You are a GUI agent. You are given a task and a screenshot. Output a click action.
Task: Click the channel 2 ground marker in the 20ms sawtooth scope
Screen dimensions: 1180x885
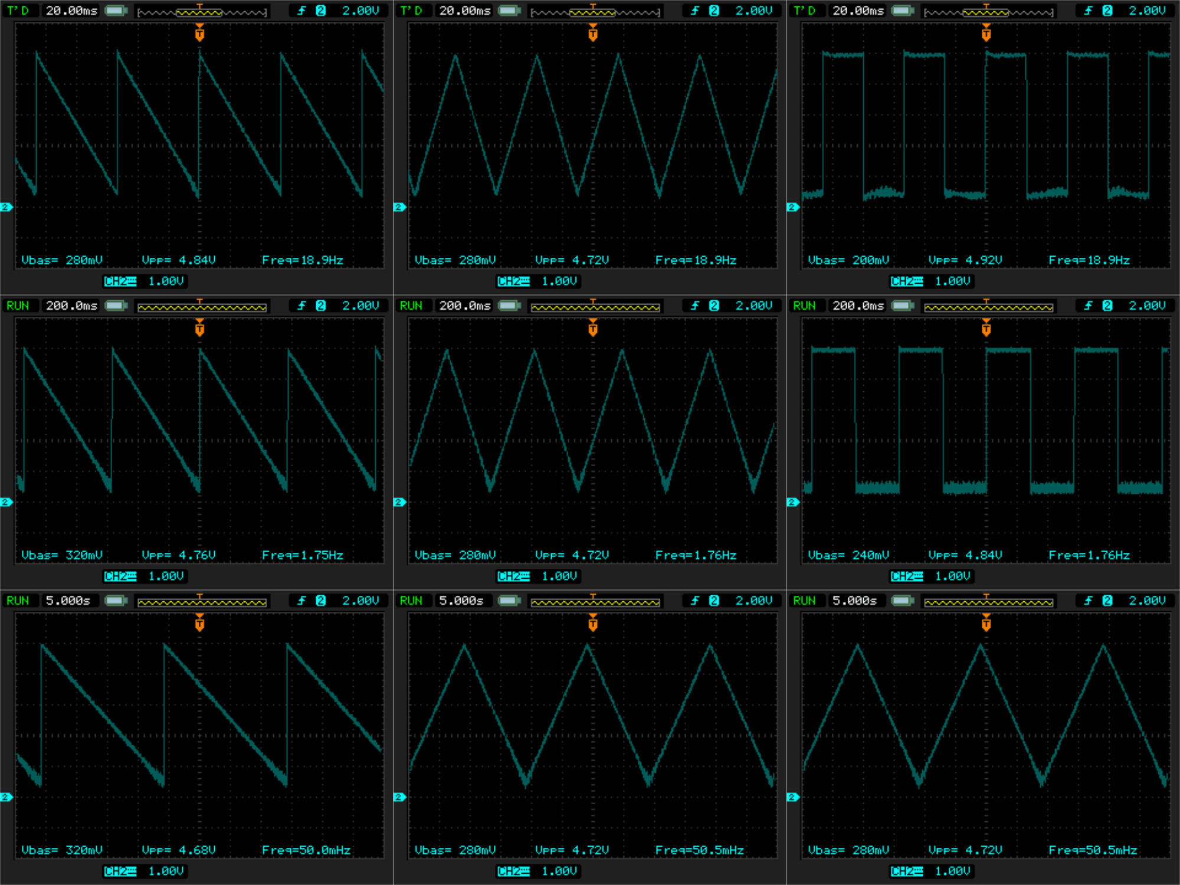coord(6,207)
